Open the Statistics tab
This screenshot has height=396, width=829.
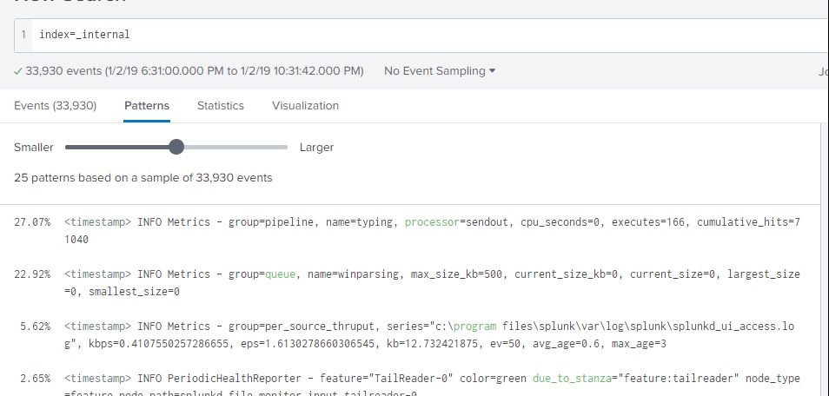pos(220,106)
